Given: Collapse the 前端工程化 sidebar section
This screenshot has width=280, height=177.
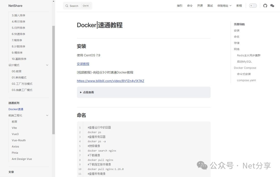Looking at the screenshot, I should (47, 115).
